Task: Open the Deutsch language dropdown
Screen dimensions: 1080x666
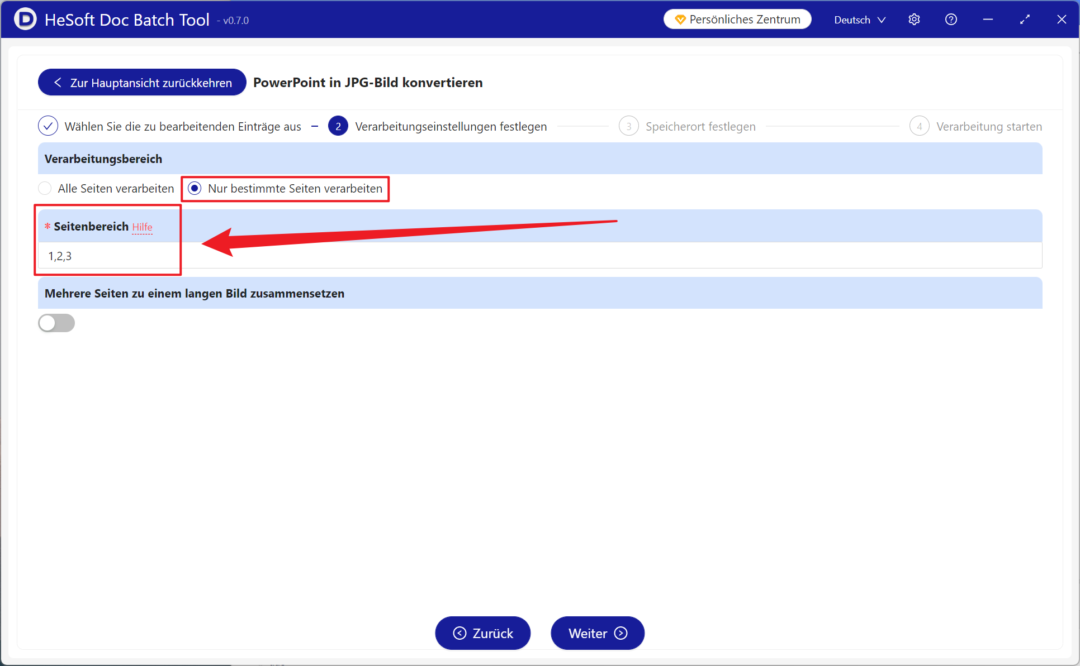Action: 852,20
